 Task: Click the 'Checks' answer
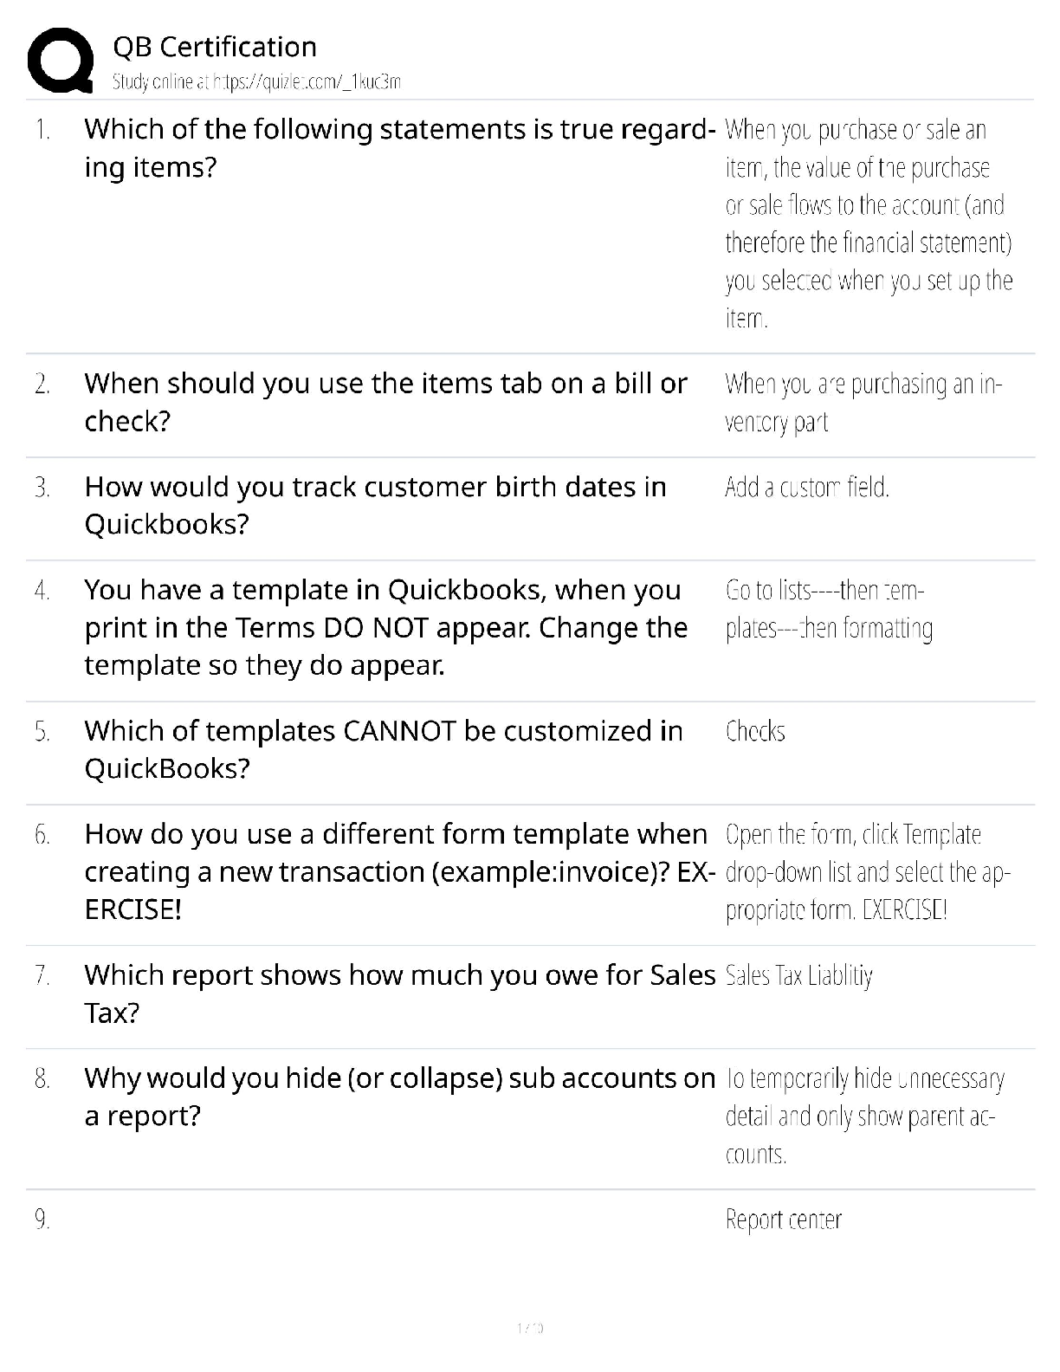tap(755, 732)
